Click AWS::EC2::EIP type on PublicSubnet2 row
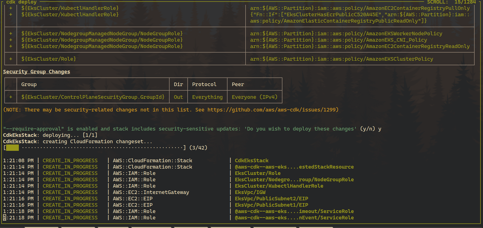The image size is (483, 228). 133,199
